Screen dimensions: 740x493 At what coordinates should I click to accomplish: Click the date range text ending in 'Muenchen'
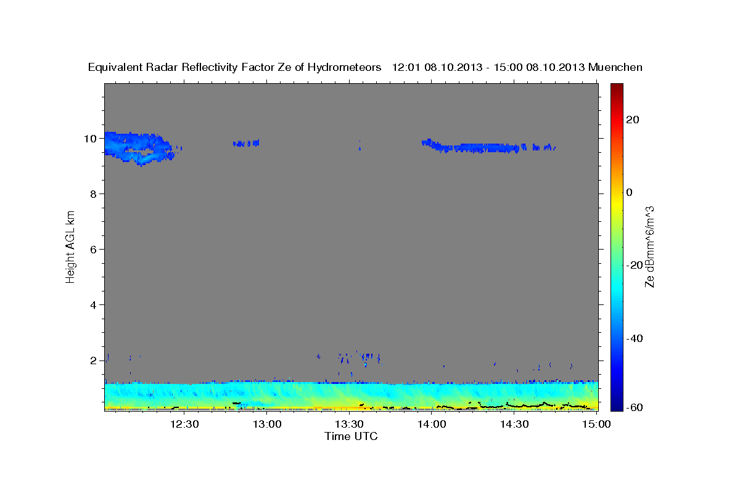(517, 67)
